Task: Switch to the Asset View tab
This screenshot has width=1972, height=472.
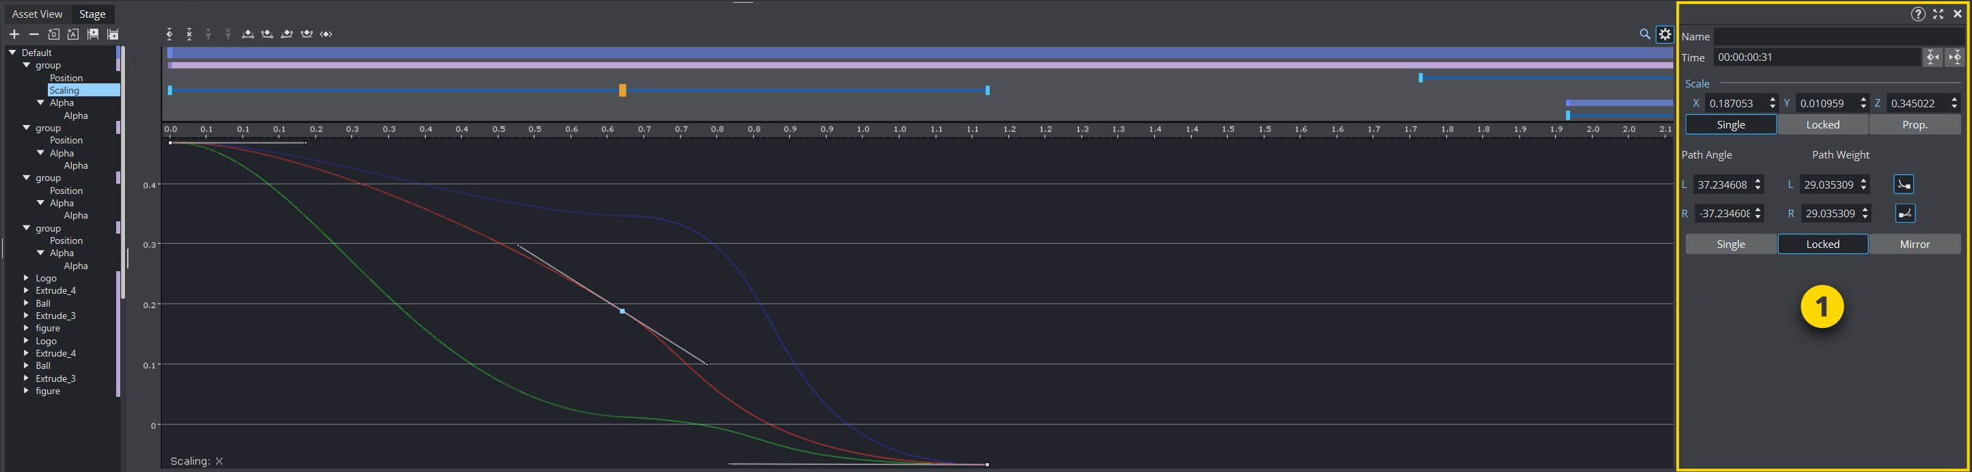Action: pyautogui.click(x=37, y=14)
